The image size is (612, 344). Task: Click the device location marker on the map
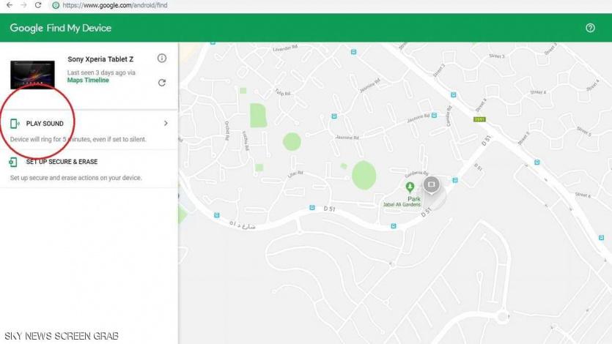[431, 184]
